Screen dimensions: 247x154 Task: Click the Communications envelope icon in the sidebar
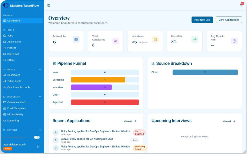pos(5,102)
